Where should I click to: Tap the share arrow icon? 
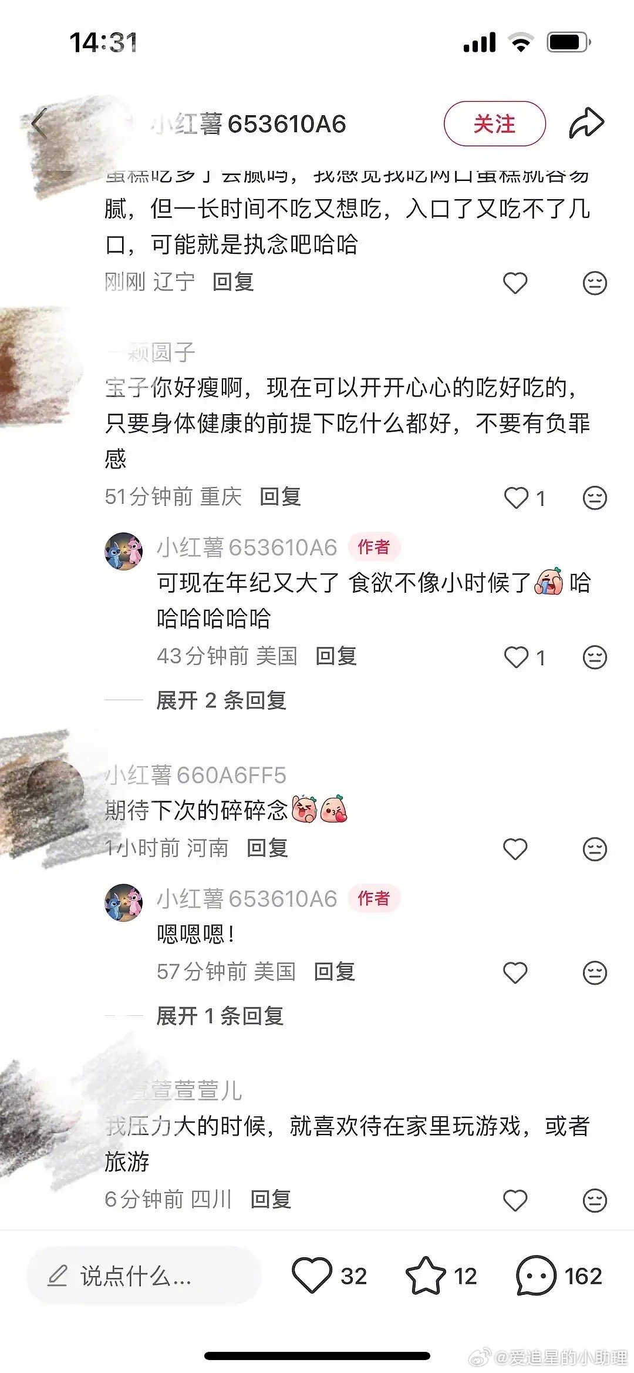click(586, 123)
